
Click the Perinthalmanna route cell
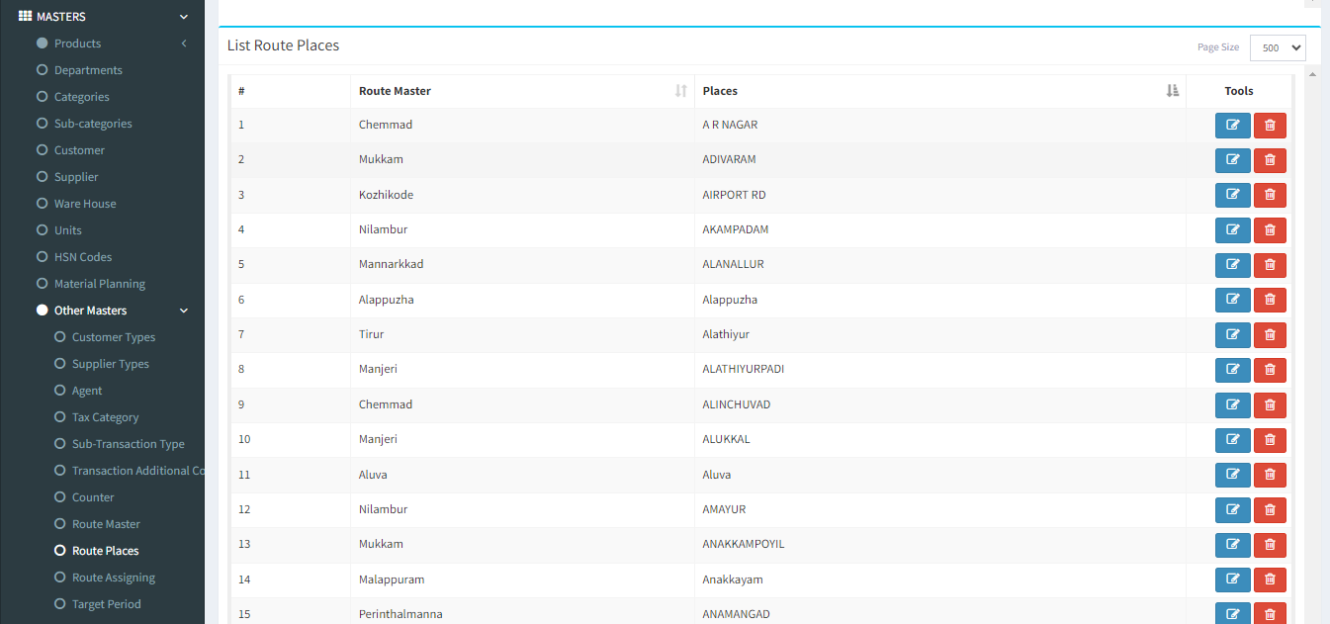[522, 614]
